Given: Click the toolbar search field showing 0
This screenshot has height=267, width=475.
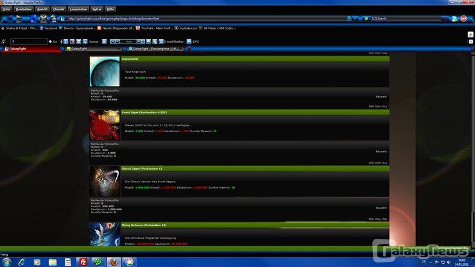Looking at the screenshot, I should [29, 42].
